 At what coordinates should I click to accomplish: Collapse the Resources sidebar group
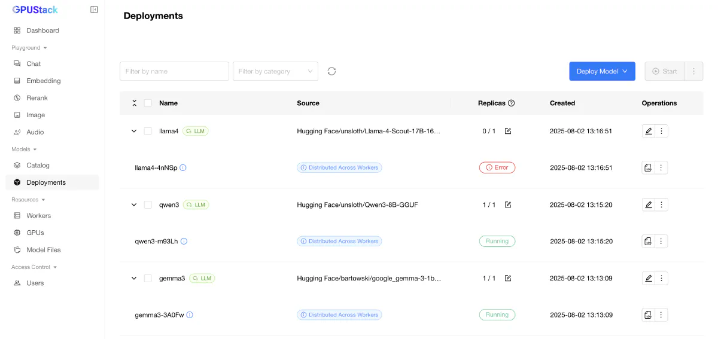(x=29, y=200)
